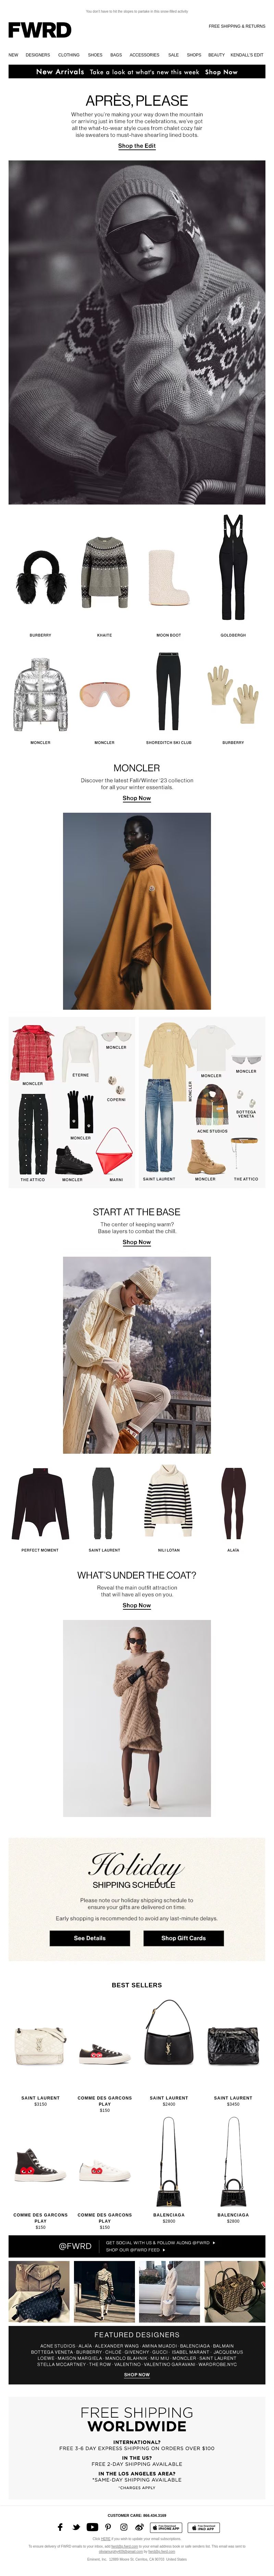
Task: Click Shop Now under Featured Designers
Action: coord(137,2374)
